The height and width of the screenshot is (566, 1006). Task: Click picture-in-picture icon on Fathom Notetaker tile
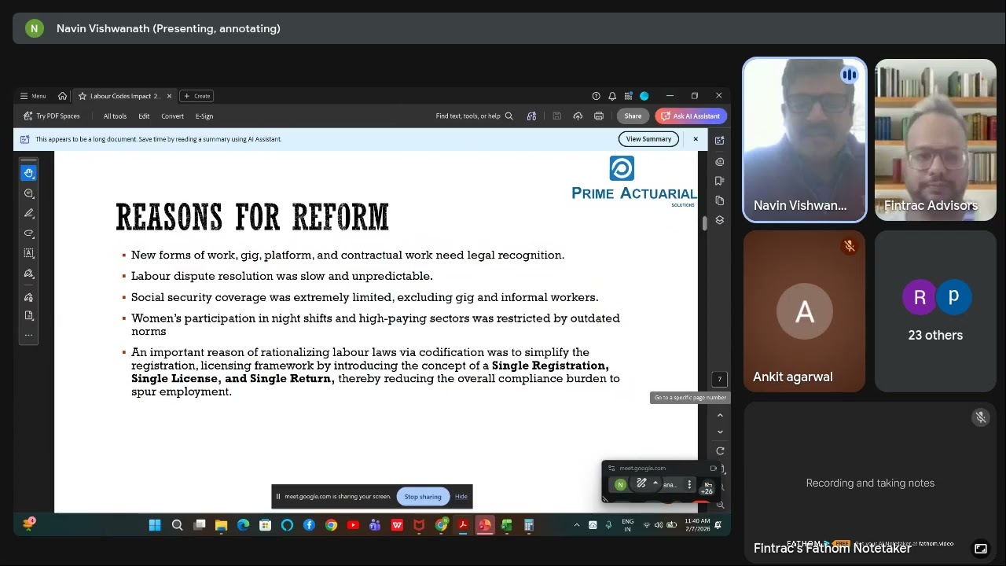[x=981, y=549]
